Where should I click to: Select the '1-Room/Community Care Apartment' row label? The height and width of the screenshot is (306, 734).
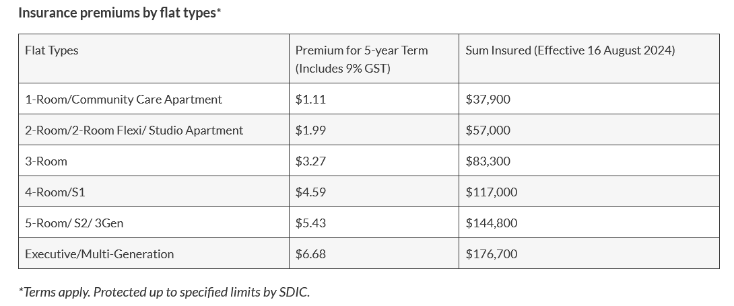coord(123,100)
